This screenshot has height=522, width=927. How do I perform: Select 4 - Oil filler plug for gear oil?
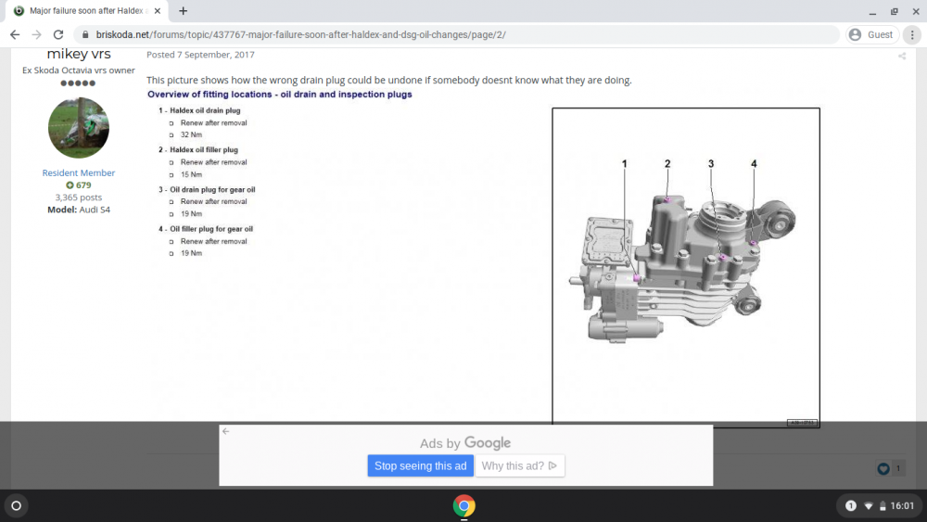coord(205,229)
